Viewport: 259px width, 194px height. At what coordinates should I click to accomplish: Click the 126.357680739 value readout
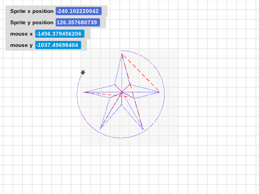pos(78,23)
